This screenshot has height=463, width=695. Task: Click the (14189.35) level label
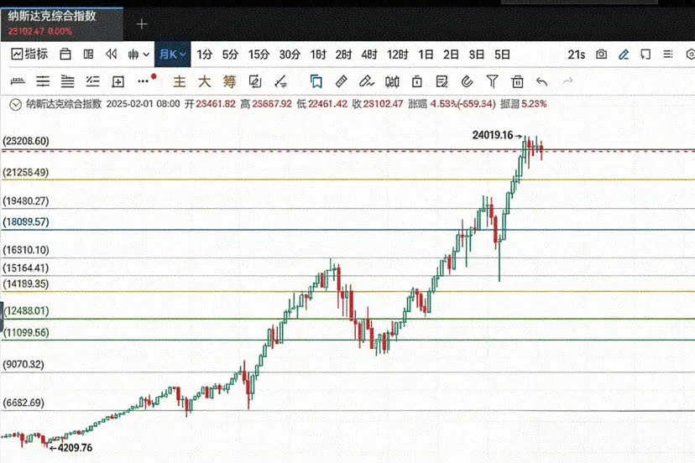coord(26,284)
